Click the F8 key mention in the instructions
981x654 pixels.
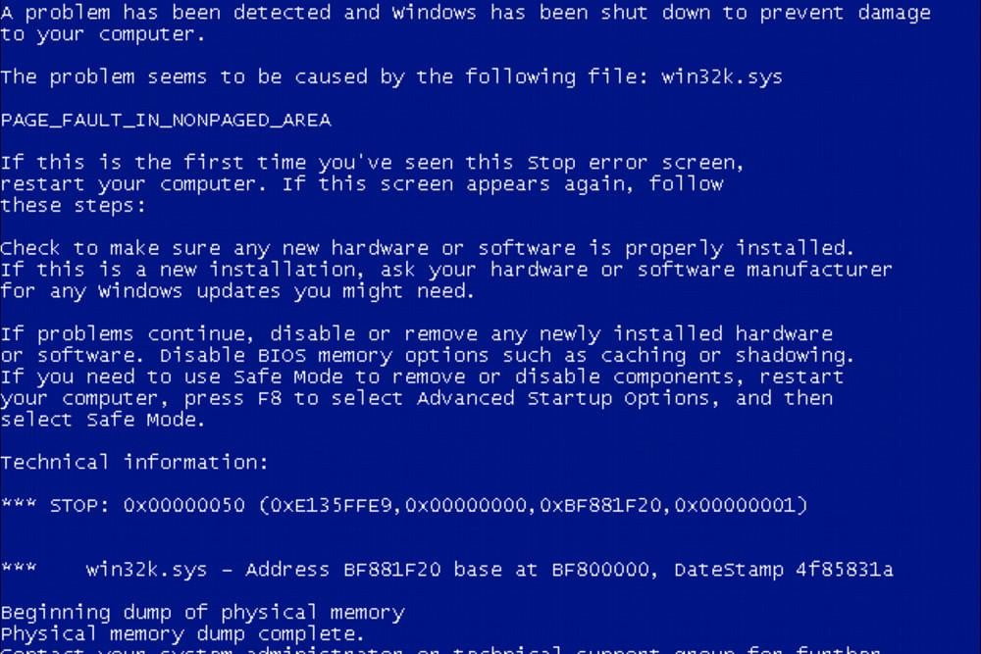[269, 398]
